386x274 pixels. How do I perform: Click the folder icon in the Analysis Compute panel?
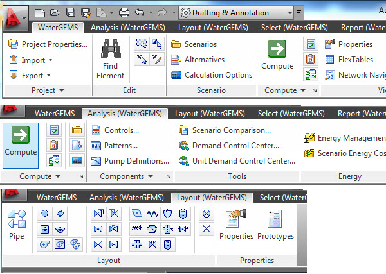coord(77,130)
